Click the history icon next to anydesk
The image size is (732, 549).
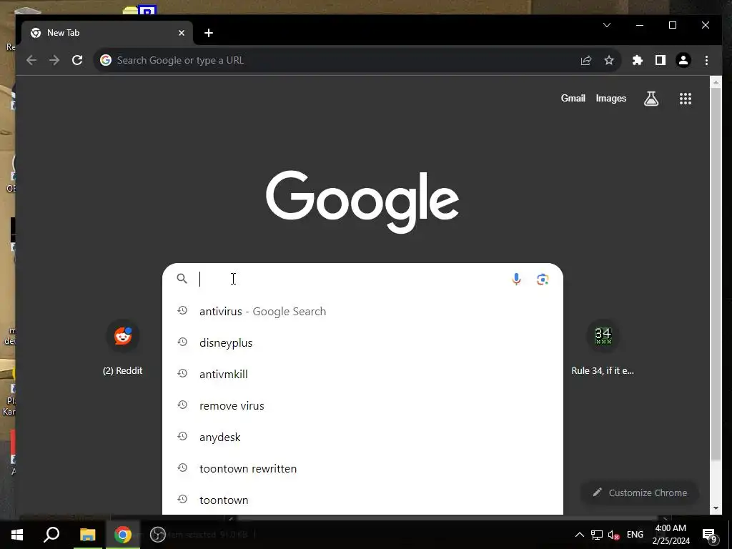(182, 436)
